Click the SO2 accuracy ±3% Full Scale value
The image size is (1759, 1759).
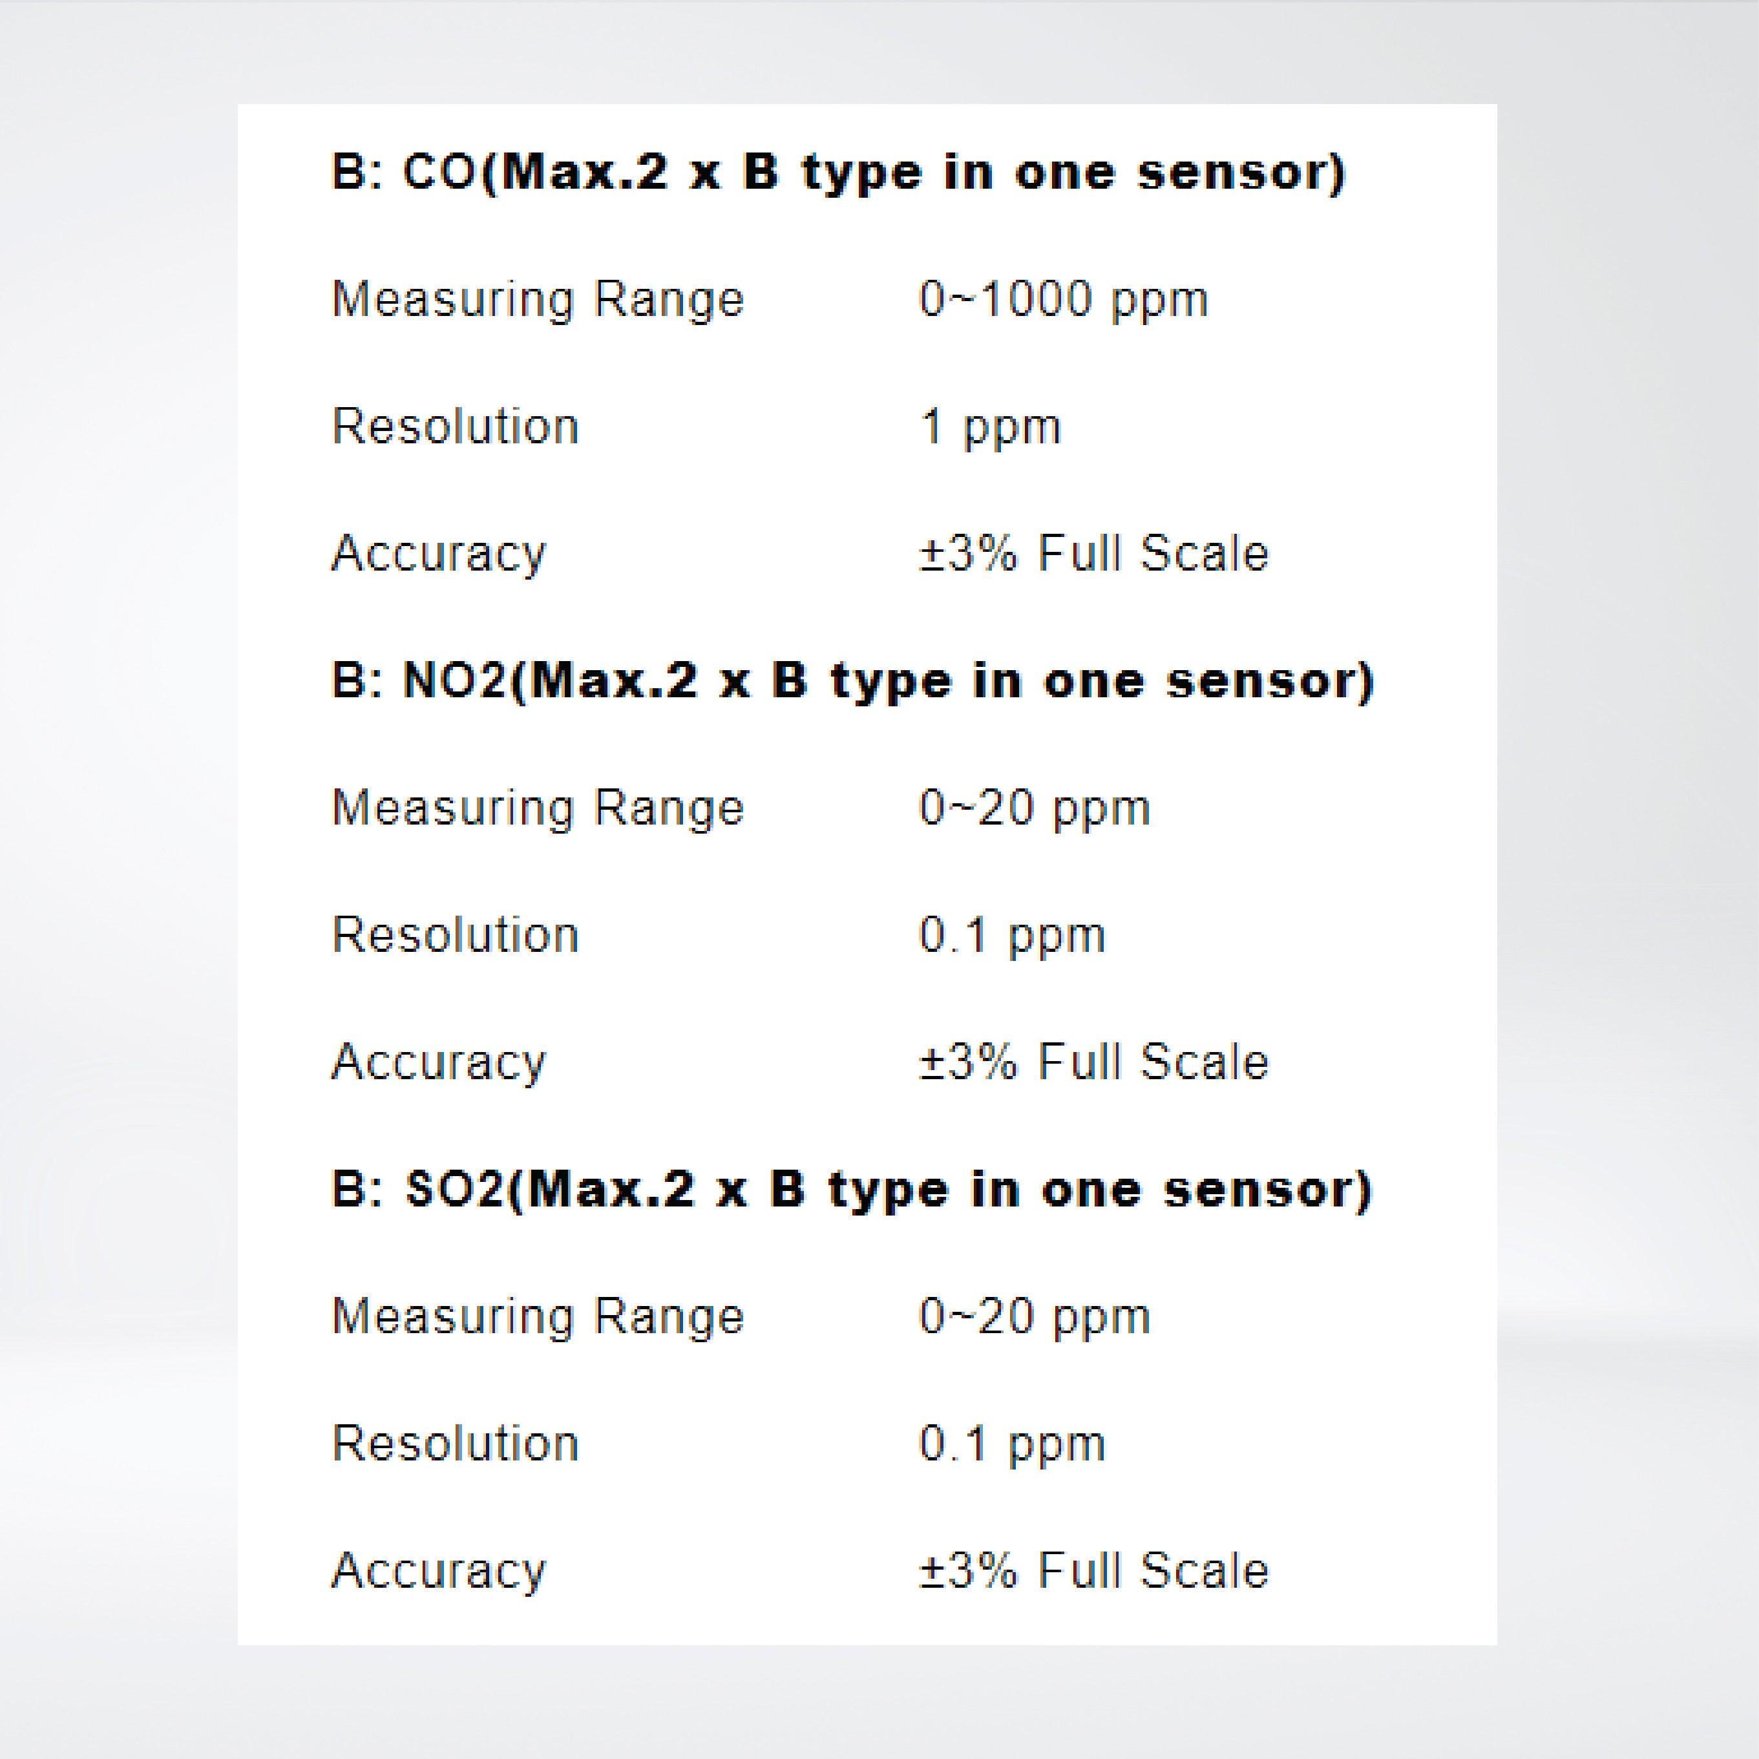click(1093, 1570)
